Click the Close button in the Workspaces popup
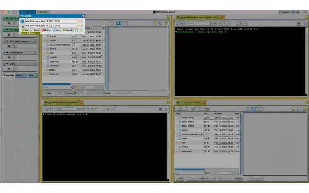 [x=35, y=30]
